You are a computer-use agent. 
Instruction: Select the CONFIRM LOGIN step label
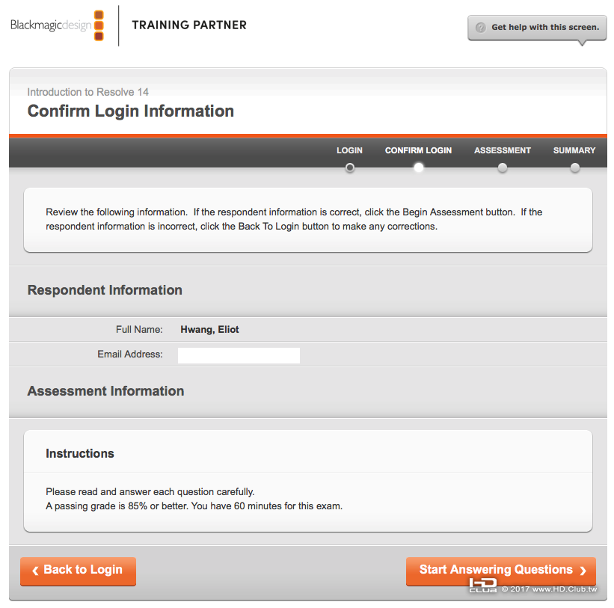418,150
